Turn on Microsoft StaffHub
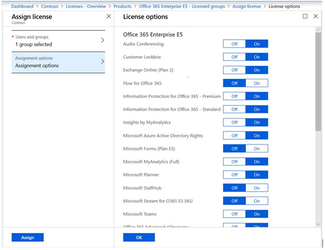Viewport: 325px width, 250px height. 257,188
